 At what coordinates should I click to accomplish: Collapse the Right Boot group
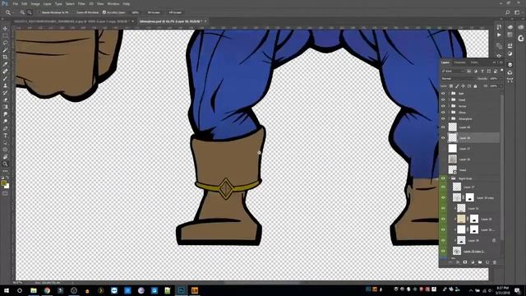point(449,178)
